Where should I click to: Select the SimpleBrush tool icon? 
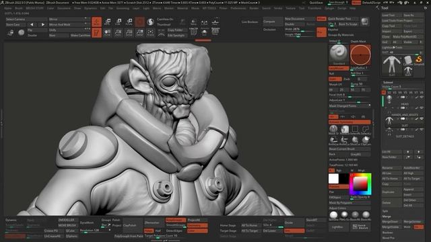[x=419, y=60]
